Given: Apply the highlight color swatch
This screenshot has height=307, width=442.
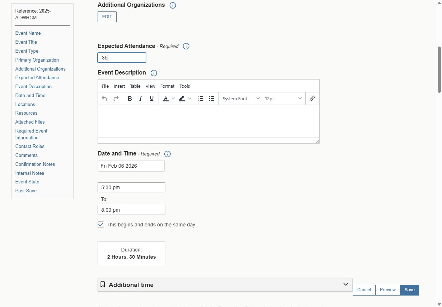Looking at the screenshot, I should [182, 99].
